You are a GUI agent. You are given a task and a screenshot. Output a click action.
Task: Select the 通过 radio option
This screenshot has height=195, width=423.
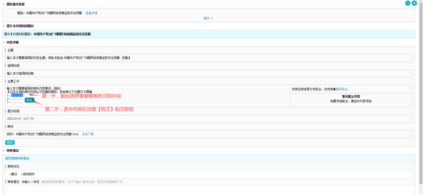(x=13, y=174)
